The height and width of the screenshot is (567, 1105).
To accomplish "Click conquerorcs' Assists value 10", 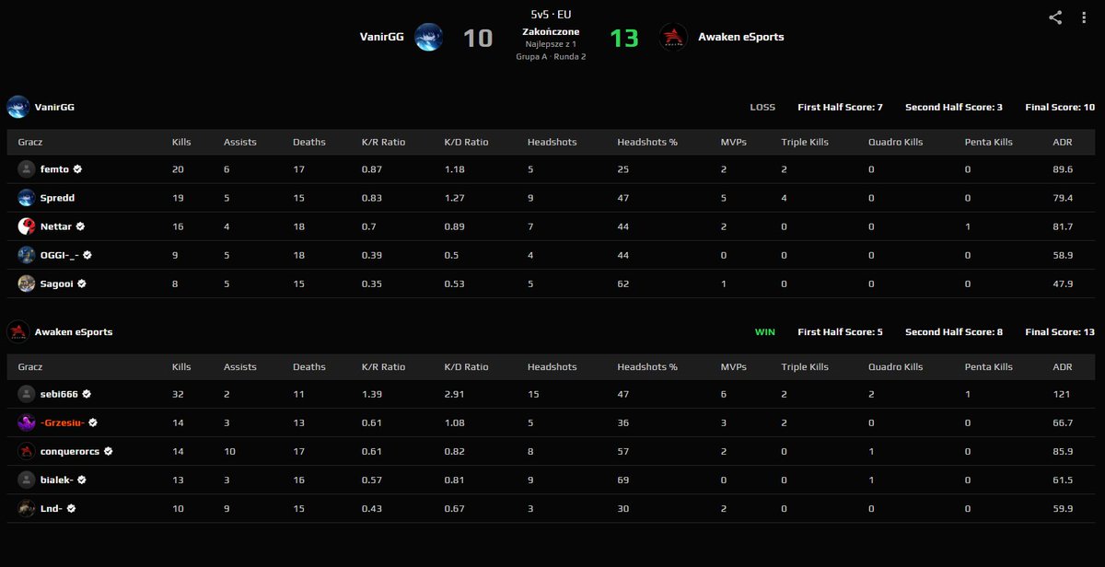I will tap(229, 451).
